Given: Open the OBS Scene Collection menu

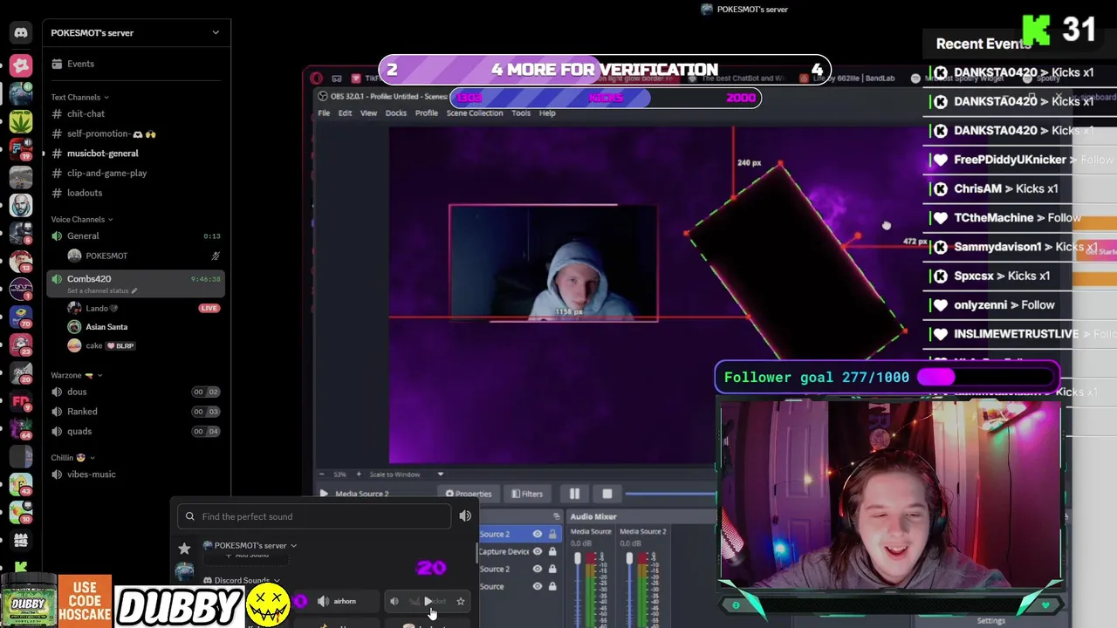Looking at the screenshot, I should coord(475,113).
